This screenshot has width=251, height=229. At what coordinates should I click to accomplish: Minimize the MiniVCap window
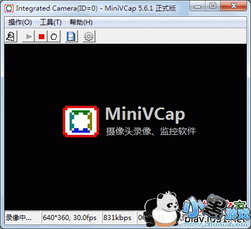click(198, 6)
